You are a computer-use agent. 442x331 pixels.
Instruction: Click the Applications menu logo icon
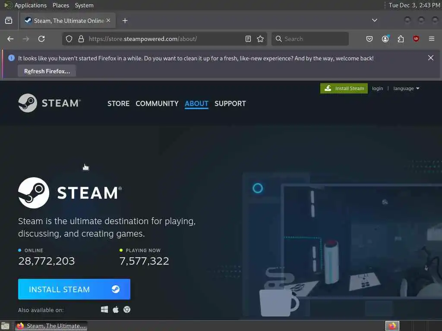pyautogui.click(x=8, y=5)
